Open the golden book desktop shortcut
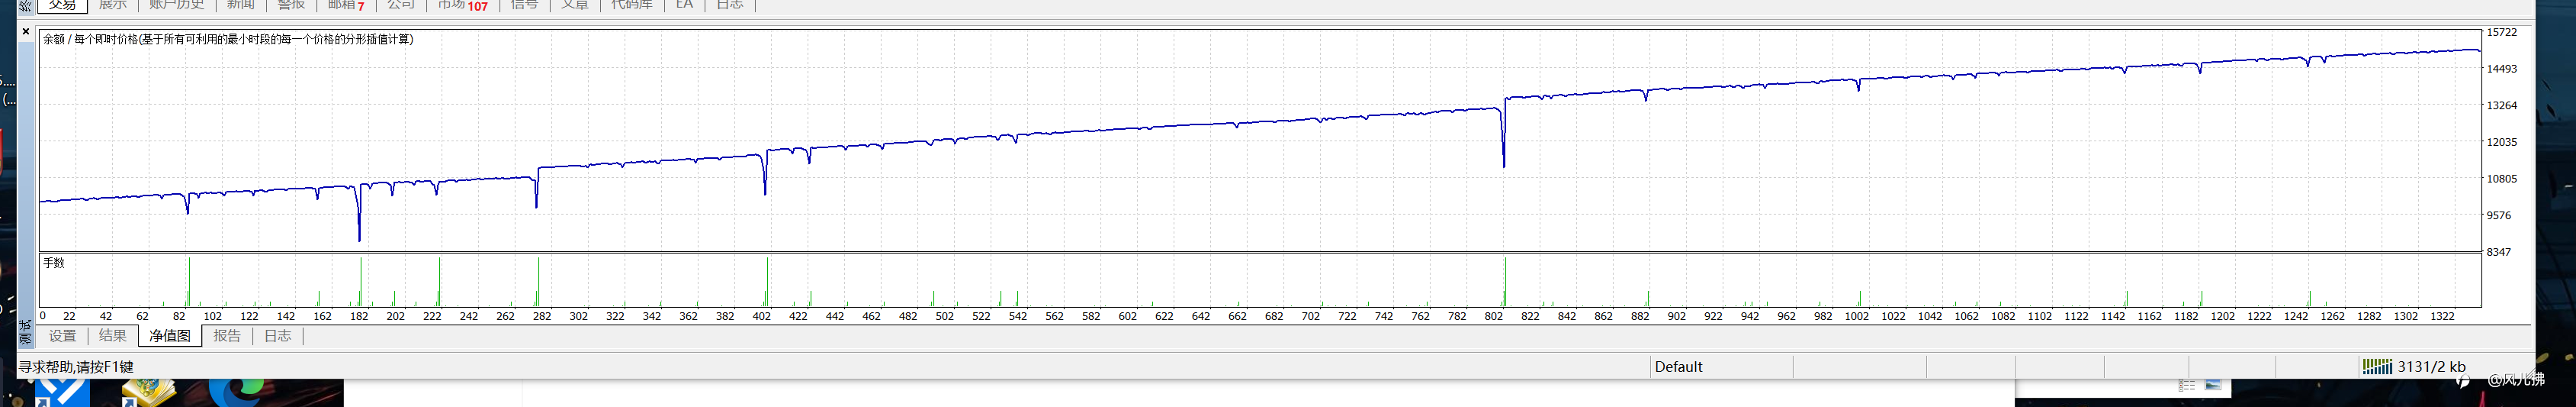This screenshot has width=2576, height=407. [x=150, y=392]
